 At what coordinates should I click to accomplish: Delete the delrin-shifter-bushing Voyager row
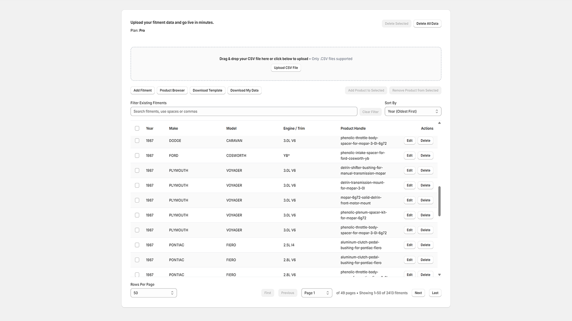pyautogui.click(x=425, y=170)
